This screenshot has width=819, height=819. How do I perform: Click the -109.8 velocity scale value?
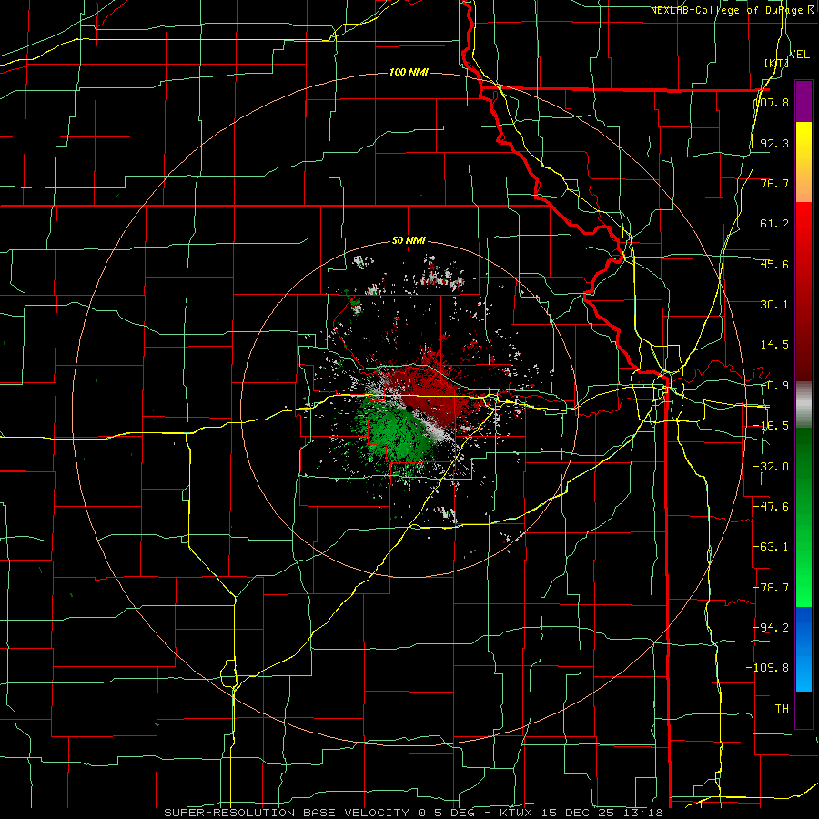coord(768,668)
